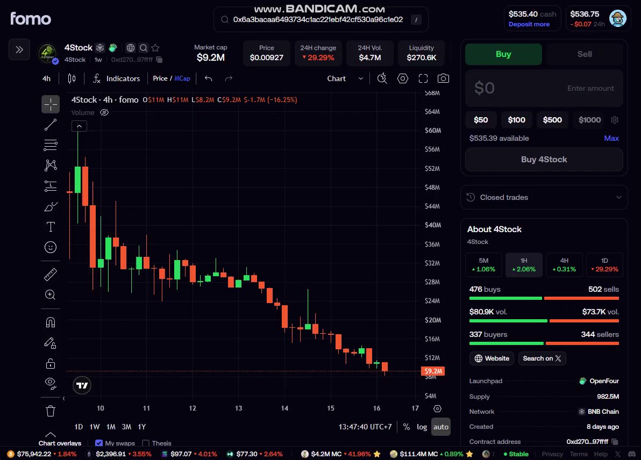Open the 4h interval selector
This screenshot has width=641, height=460.
click(x=47, y=78)
